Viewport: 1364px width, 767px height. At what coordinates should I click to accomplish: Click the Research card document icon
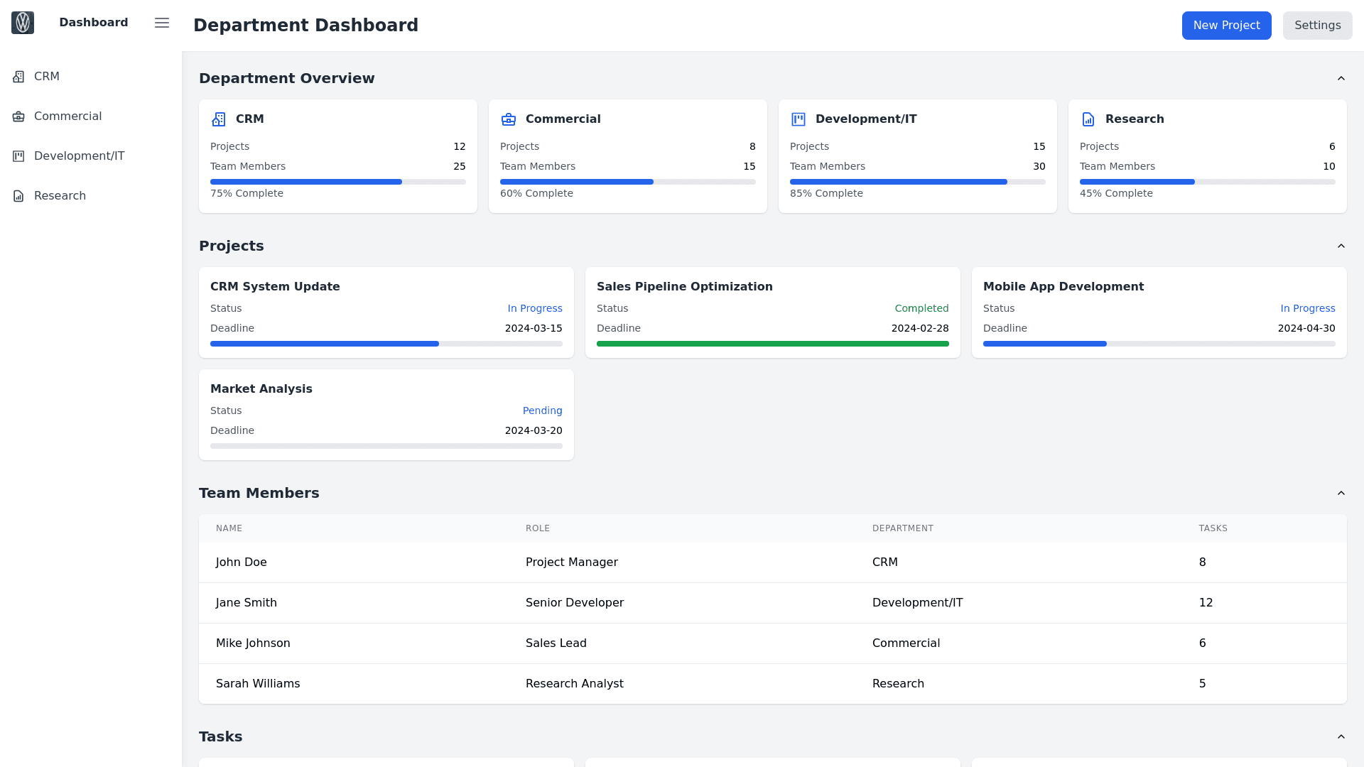point(1088,119)
